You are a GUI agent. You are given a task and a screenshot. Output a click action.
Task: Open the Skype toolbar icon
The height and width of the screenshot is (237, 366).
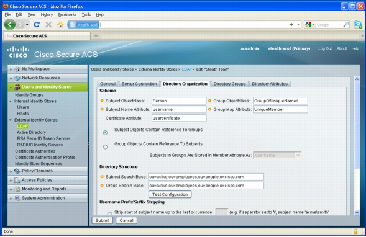pos(358,24)
